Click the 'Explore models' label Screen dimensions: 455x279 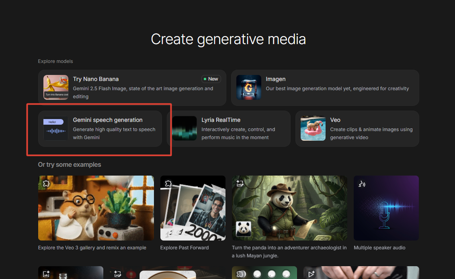click(x=55, y=61)
